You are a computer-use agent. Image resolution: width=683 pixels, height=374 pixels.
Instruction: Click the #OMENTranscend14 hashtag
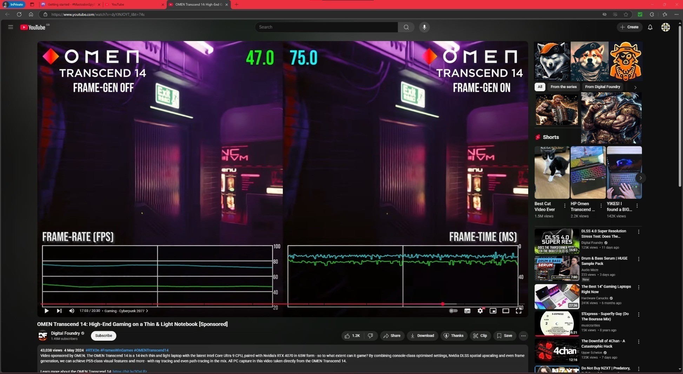coord(151,350)
